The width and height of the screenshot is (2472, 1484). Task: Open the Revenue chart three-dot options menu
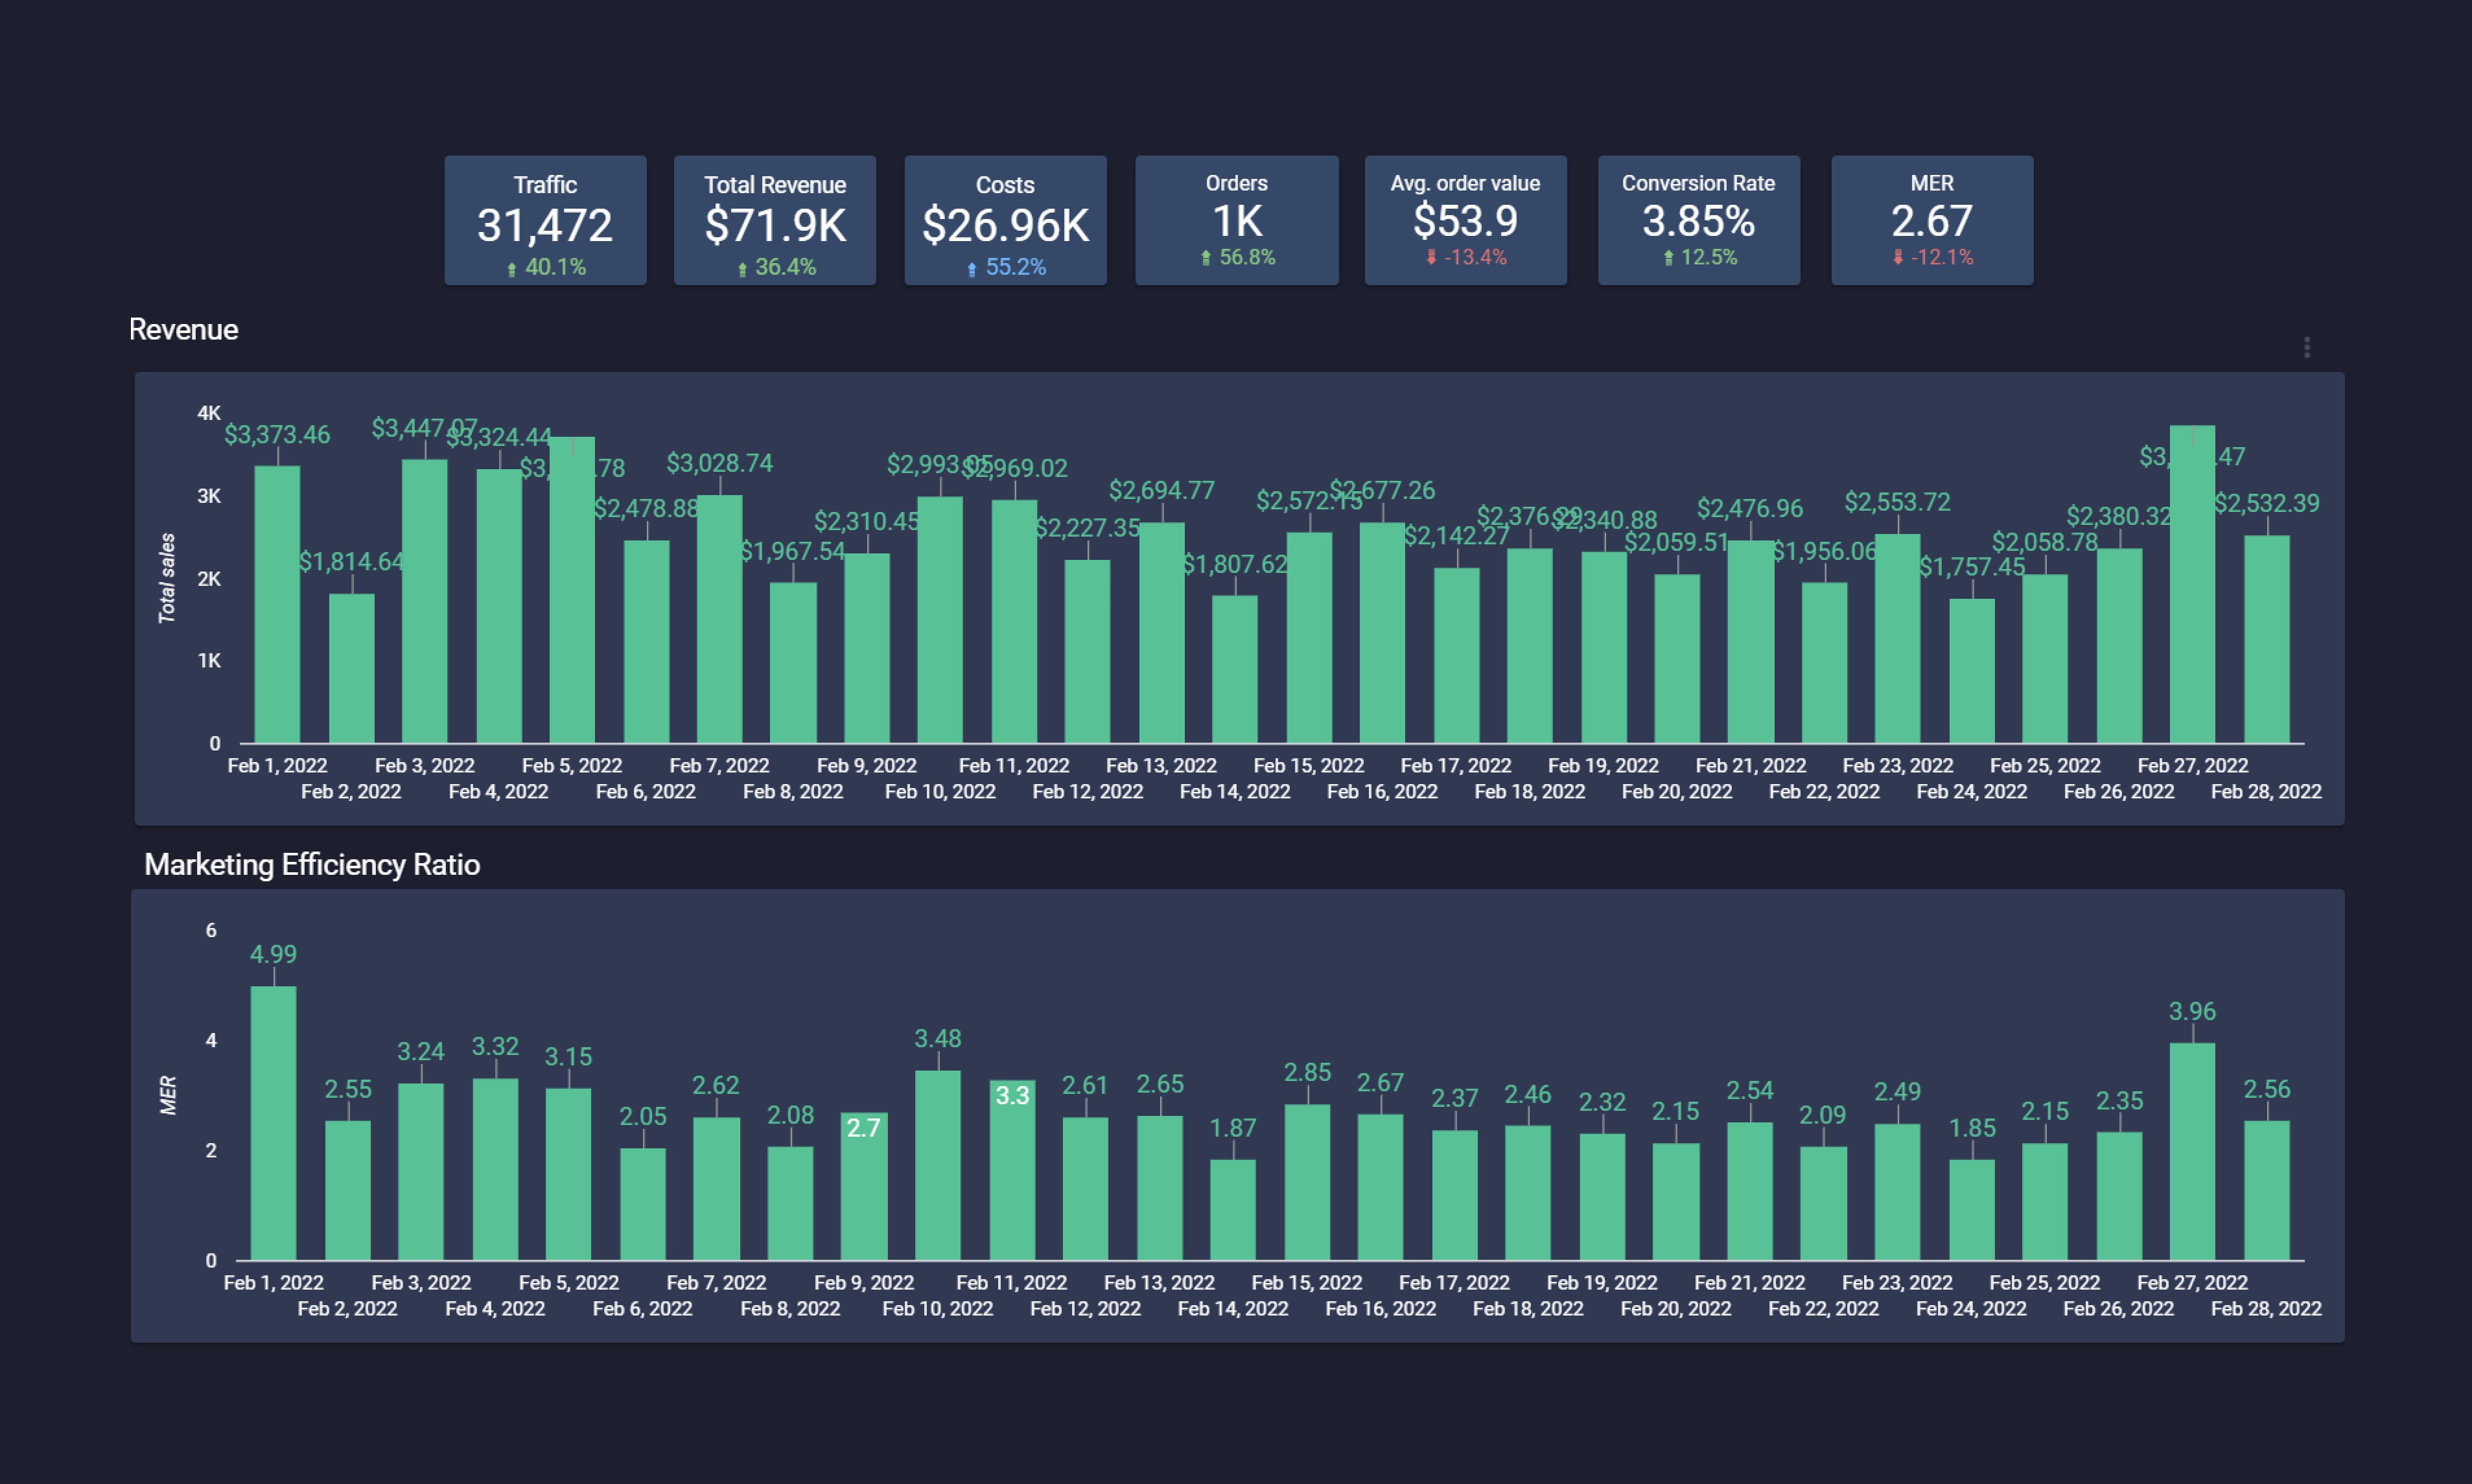click(2307, 347)
